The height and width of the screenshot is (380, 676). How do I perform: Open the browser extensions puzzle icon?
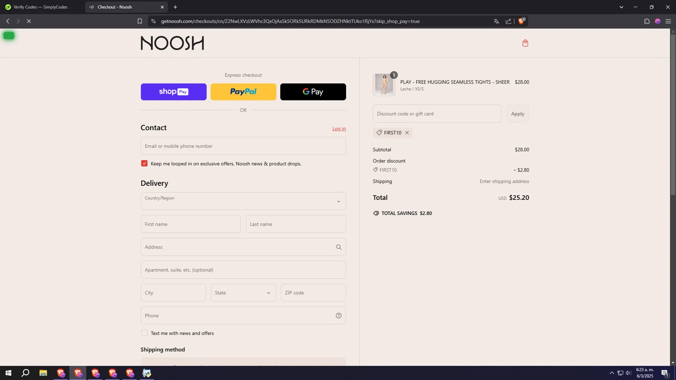(x=647, y=21)
